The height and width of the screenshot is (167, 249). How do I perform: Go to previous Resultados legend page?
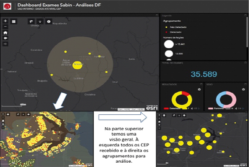pyautogui.click(x=192, y=108)
